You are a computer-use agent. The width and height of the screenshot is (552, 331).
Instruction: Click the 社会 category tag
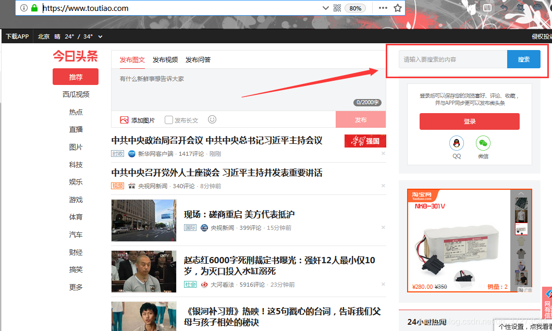click(x=190, y=284)
